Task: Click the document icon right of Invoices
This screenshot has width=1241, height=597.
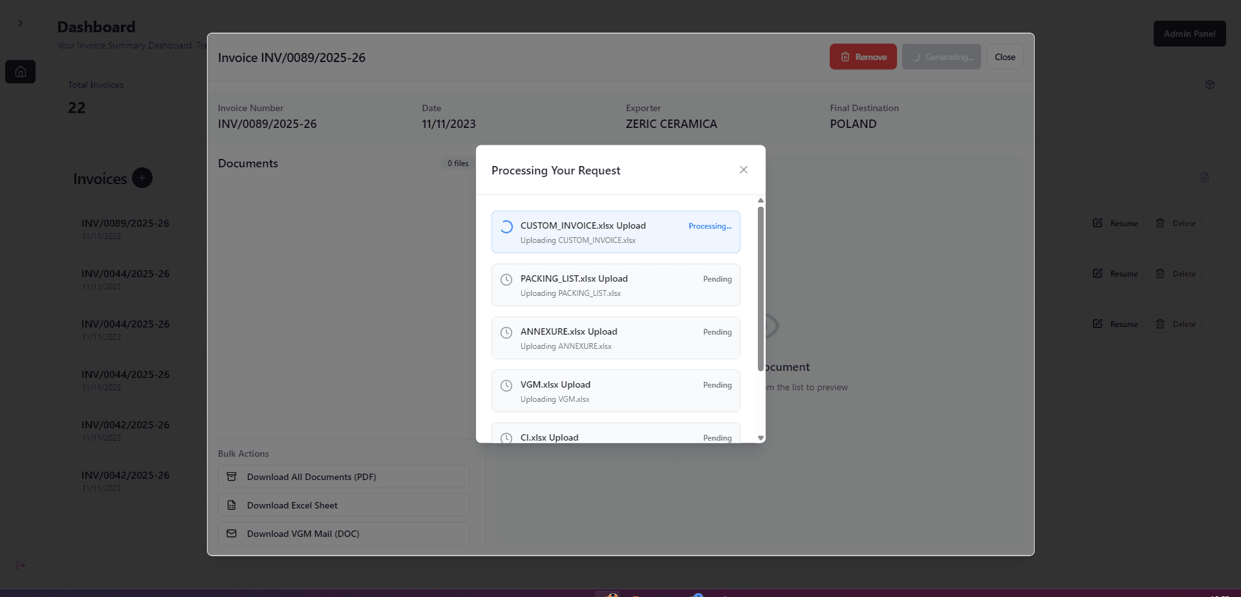Action: (1205, 177)
